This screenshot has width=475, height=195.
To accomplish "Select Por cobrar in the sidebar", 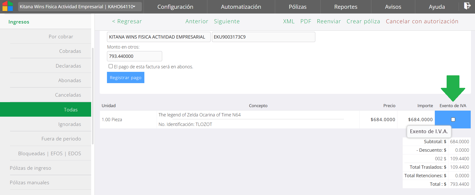I will point(61,37).
